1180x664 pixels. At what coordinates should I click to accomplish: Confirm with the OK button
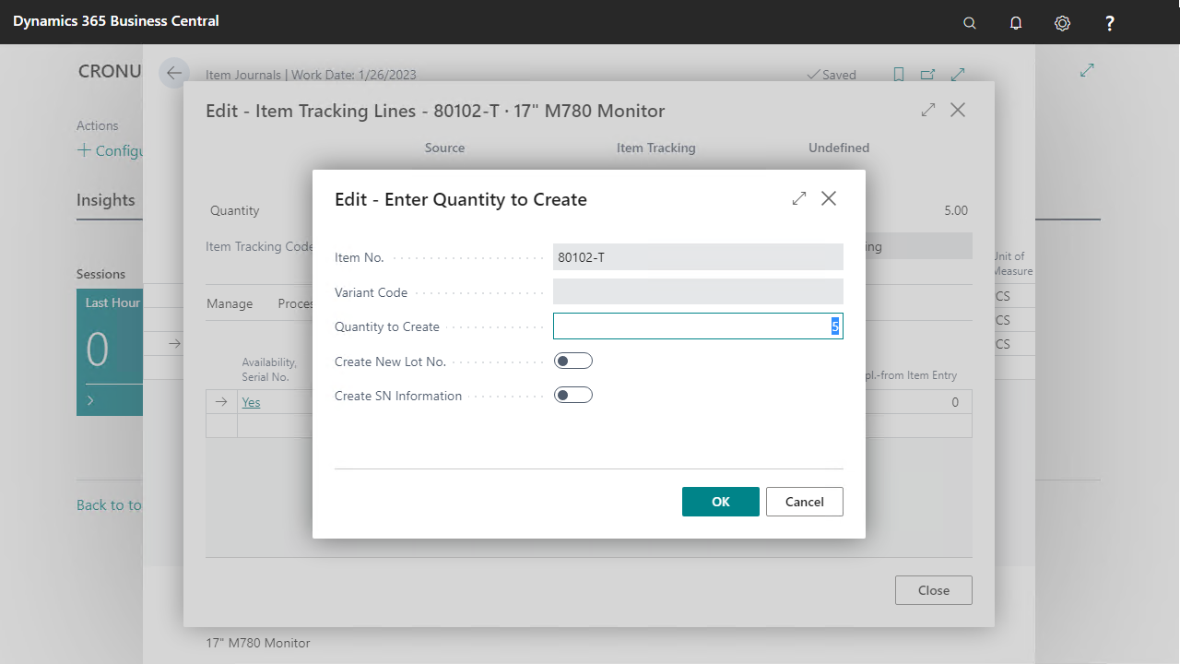point(721,502)
